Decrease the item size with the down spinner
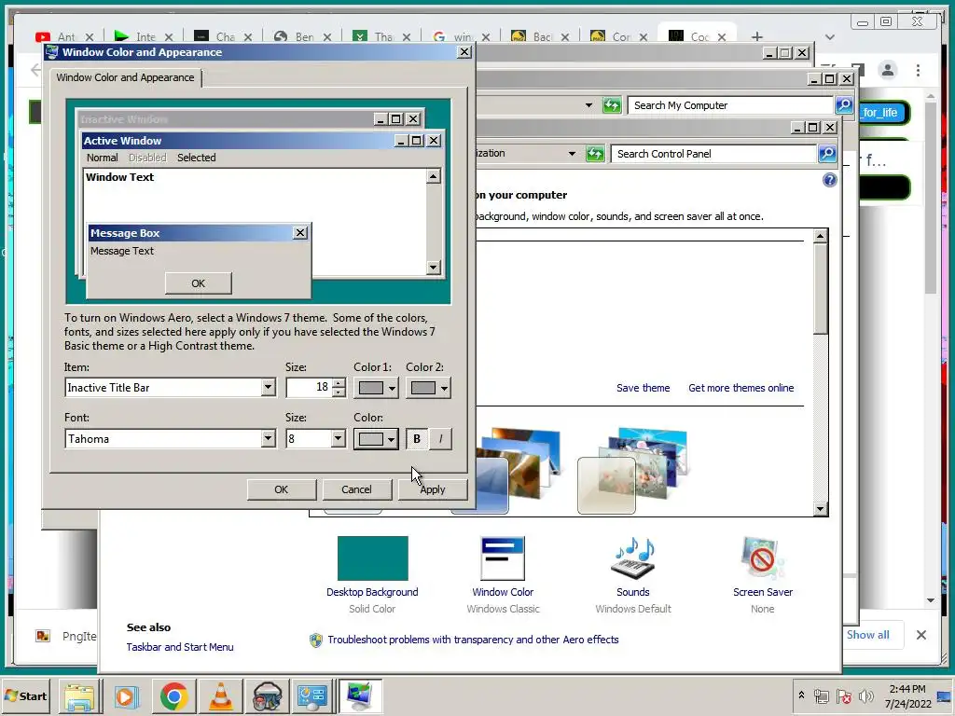 pyautogui.click(x=339, y=392)
